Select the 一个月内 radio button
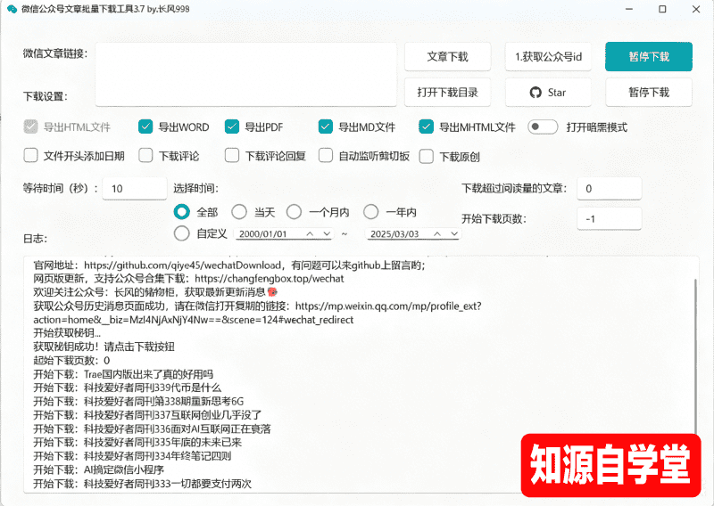Image resolution: width=714 pixels, height=506 pixels. pos(294,212)
